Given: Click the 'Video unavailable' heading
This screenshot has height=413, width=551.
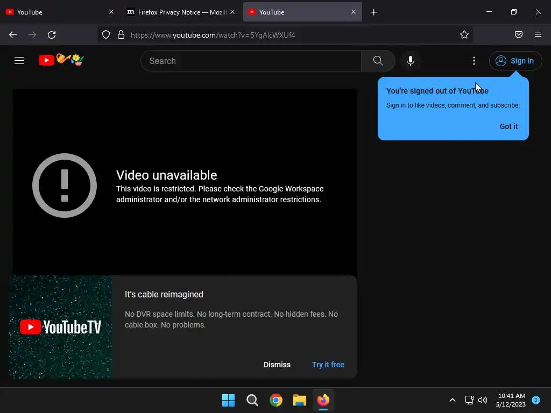Looking at the screenshot, I should coord(167,175).
